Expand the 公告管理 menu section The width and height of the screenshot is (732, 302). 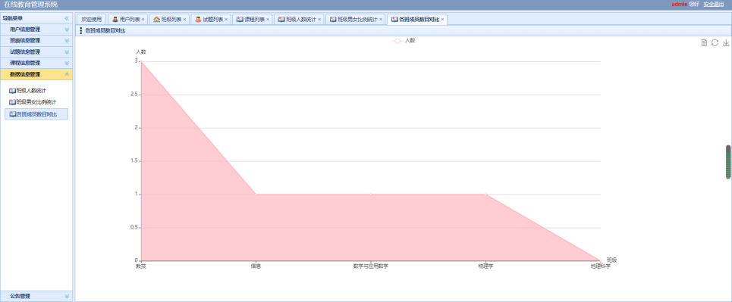pyautogui.click(x=36, y=296)
